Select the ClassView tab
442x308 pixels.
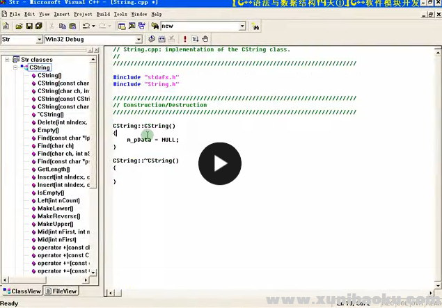click(x=22, y=291)
